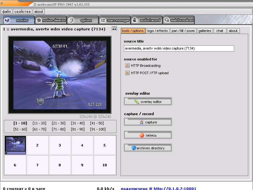
Task: Open archives directory button
Action: (x=148, y=148)
